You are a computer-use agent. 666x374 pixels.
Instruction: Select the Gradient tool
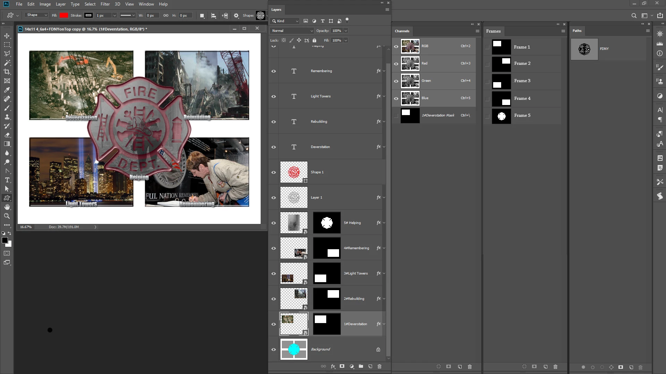7,144
